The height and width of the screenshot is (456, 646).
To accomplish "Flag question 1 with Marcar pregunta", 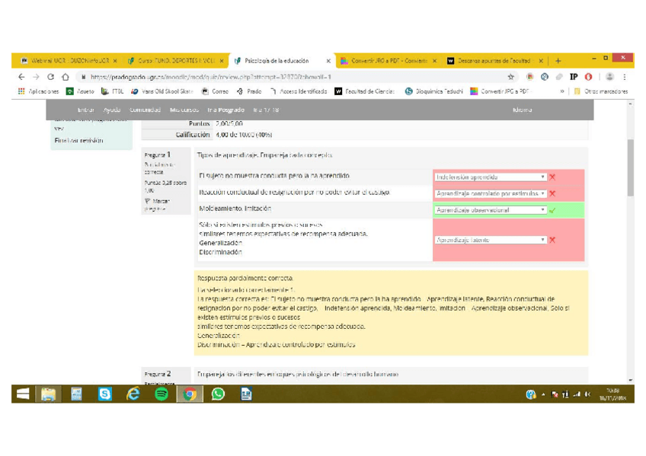I will pos(156,204).
